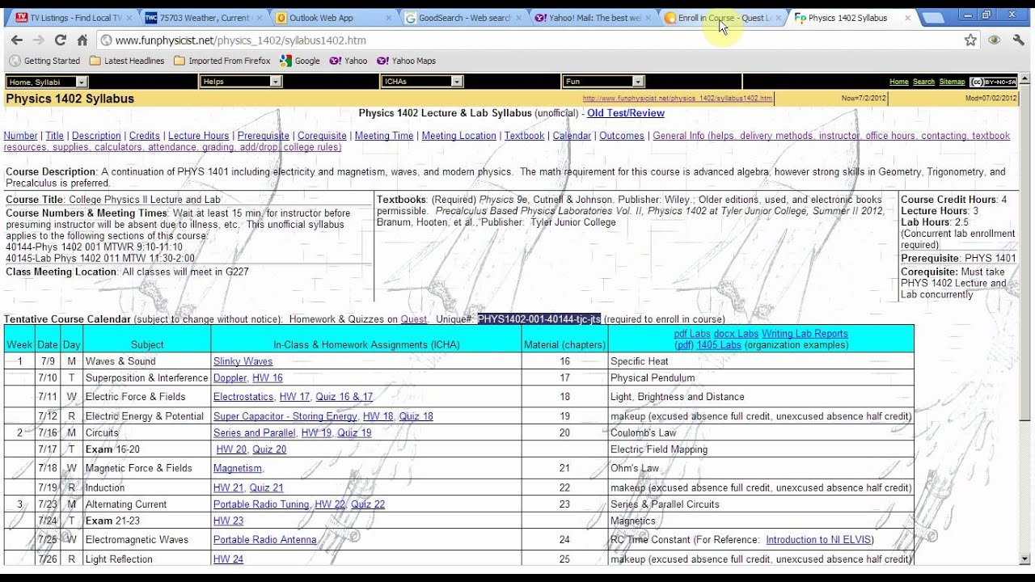Jump to the Description section link
This screenshot has height=582, width=1035.
point(96,136)
